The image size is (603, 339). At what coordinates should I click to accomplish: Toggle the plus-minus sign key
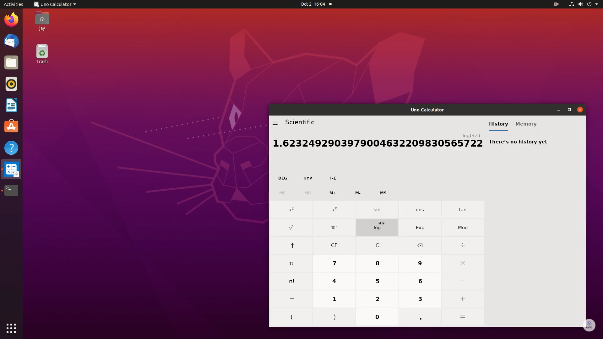tap(291, 299)
